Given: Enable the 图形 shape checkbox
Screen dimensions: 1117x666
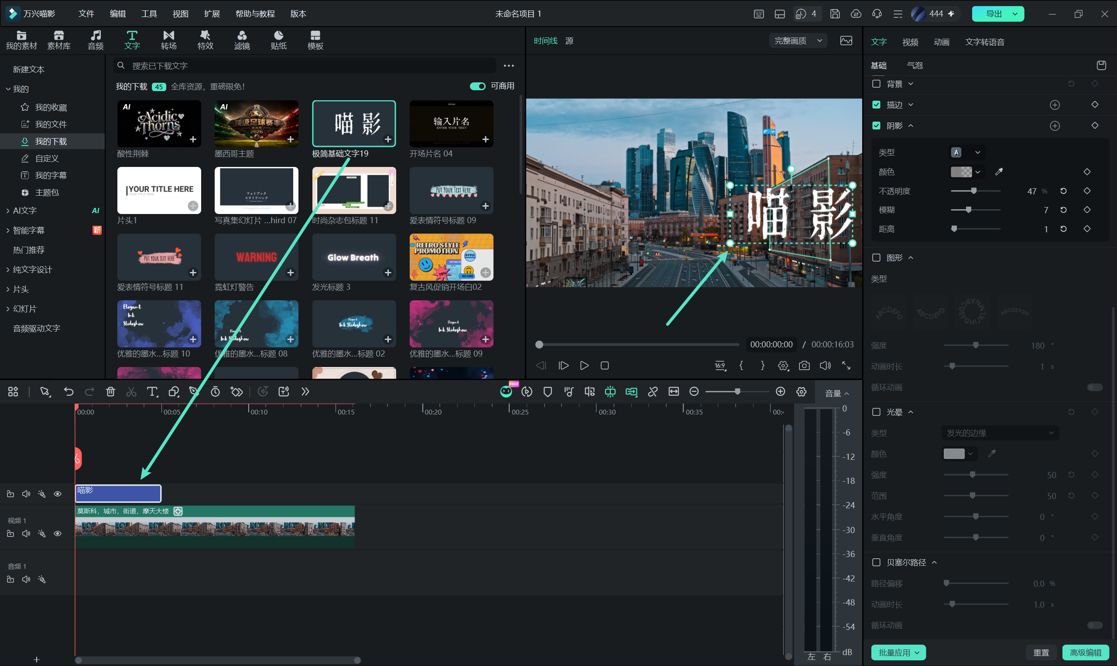Looking at the screenshot, I should point(876,258).
